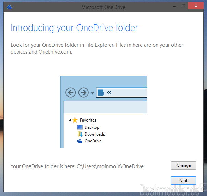Click the disabled maximize button in title bar
This screenshot has width=207, height=196.
click(183, 5)
